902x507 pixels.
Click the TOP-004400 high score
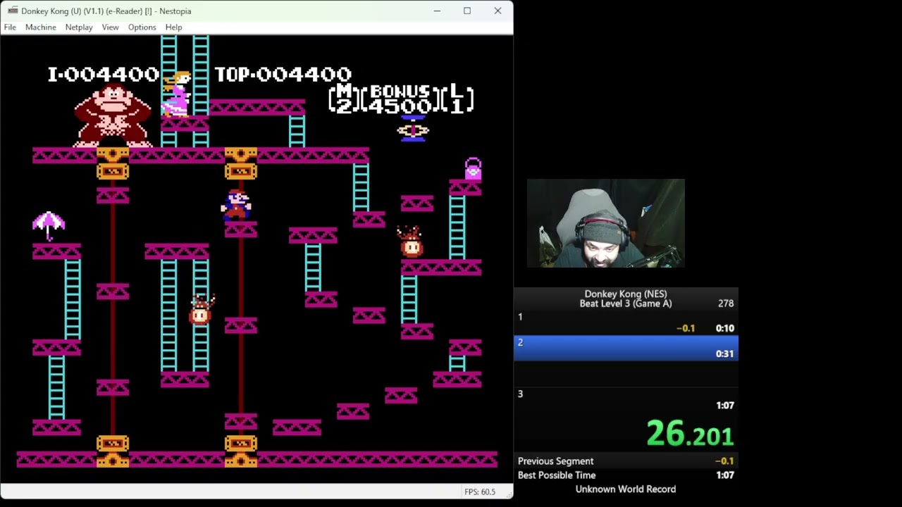pyautogui.click(x=283, y=74)
